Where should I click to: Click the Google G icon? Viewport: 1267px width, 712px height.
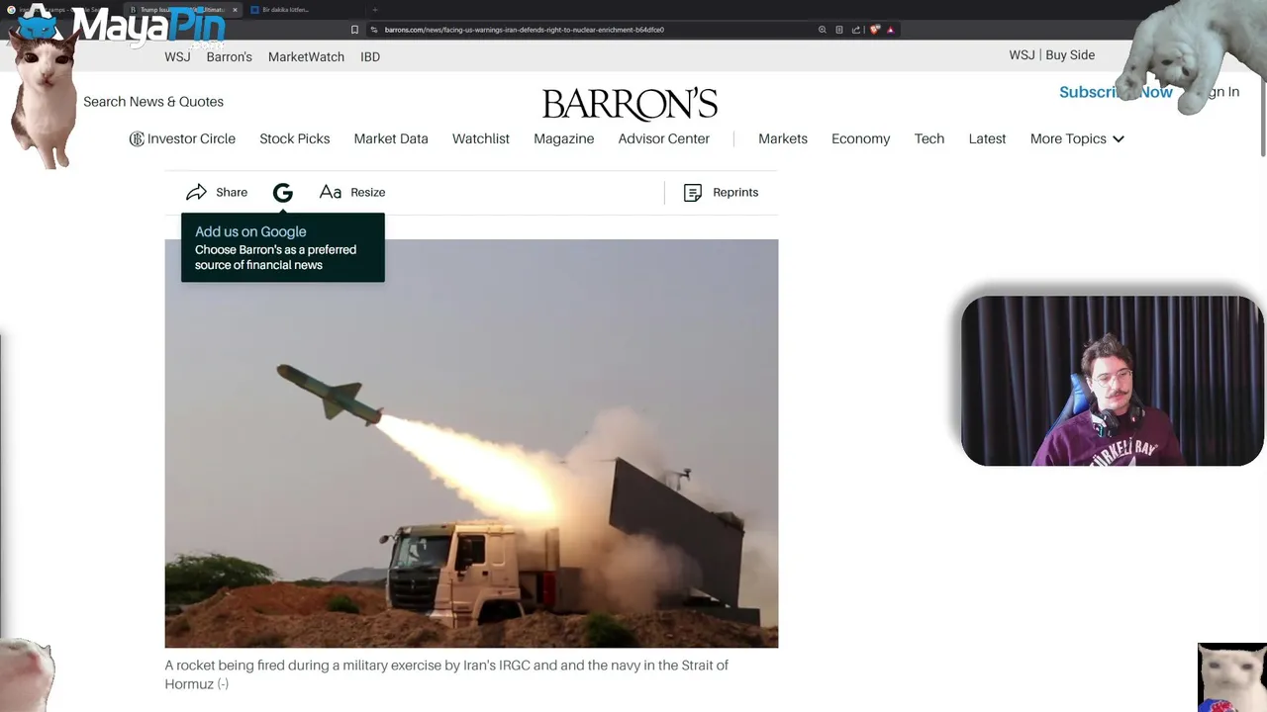point(283,193)
